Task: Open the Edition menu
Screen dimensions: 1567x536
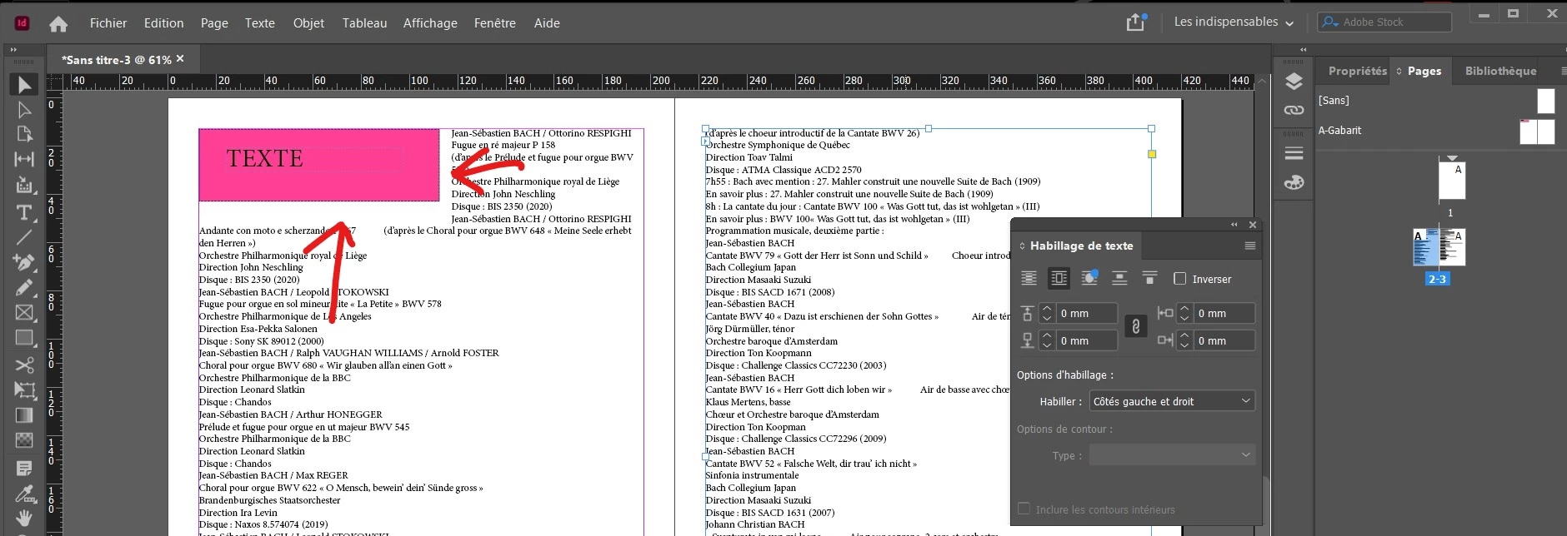Action: [163, 23]
